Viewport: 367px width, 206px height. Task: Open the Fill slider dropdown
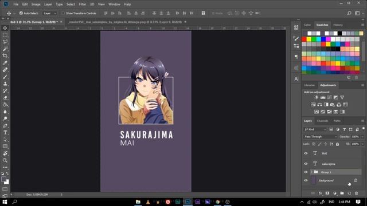tap(362, 144)
